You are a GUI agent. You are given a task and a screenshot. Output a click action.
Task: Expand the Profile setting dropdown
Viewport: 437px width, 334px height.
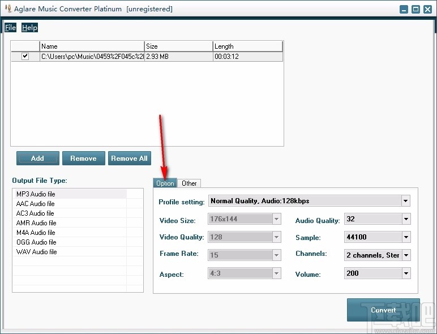click(x=406, y=201)
